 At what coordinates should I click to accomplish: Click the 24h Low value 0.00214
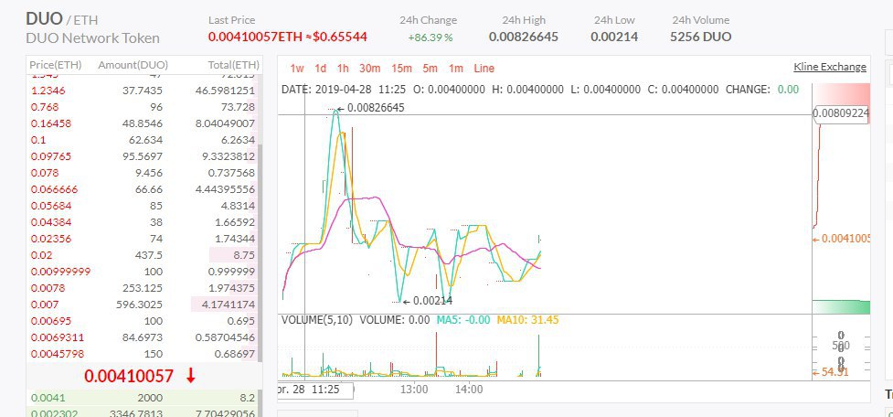pos(614,37)
